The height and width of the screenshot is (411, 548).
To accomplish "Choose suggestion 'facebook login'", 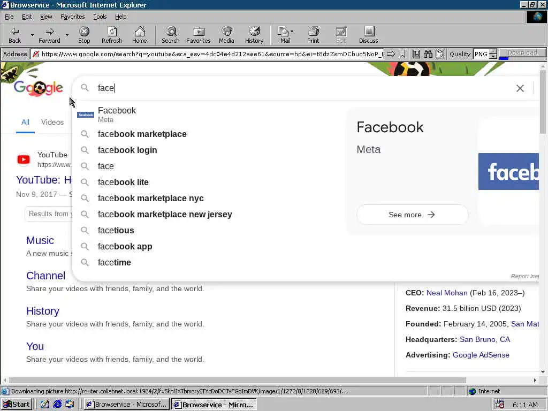I will pos(210,150).
